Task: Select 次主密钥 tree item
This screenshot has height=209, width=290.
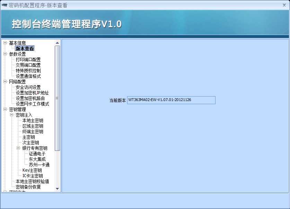Action: (x=31, y=143)
